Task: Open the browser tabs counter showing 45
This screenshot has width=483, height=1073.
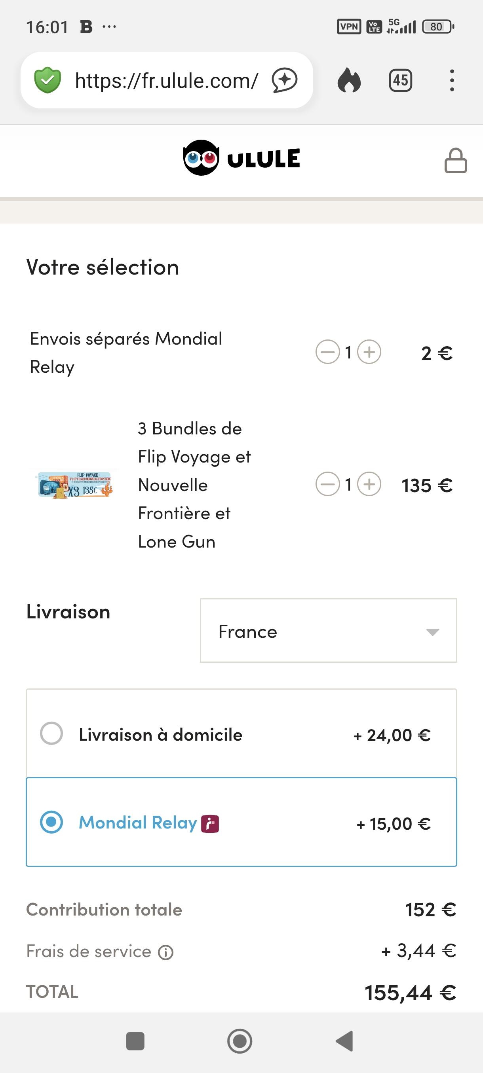Action: 400,80
